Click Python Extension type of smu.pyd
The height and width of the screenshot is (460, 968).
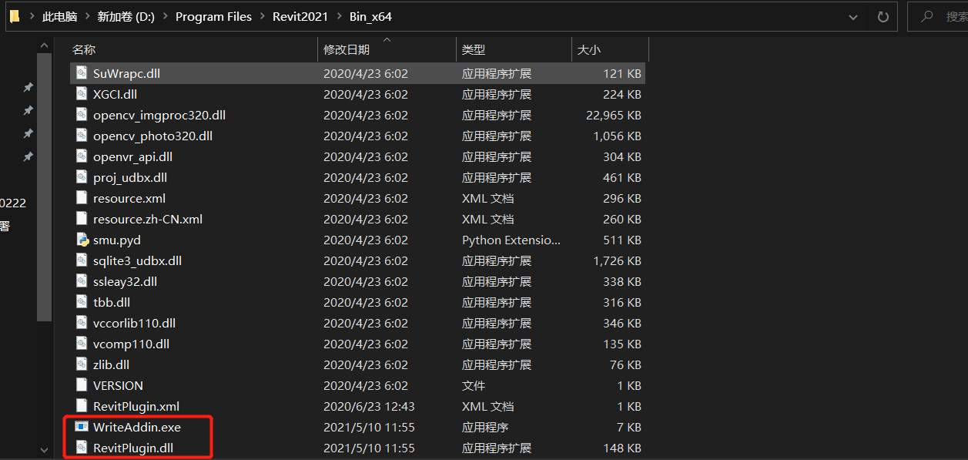click(x=511, y=240)
